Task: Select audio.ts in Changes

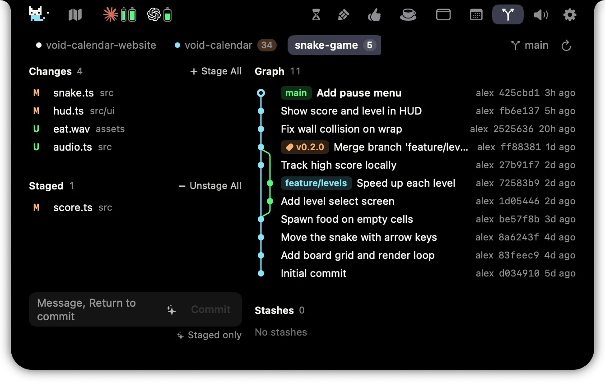Action: [135, 147]
